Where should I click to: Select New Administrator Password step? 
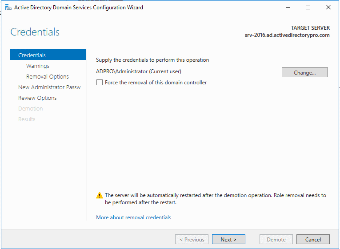click(x=52, y=87)
